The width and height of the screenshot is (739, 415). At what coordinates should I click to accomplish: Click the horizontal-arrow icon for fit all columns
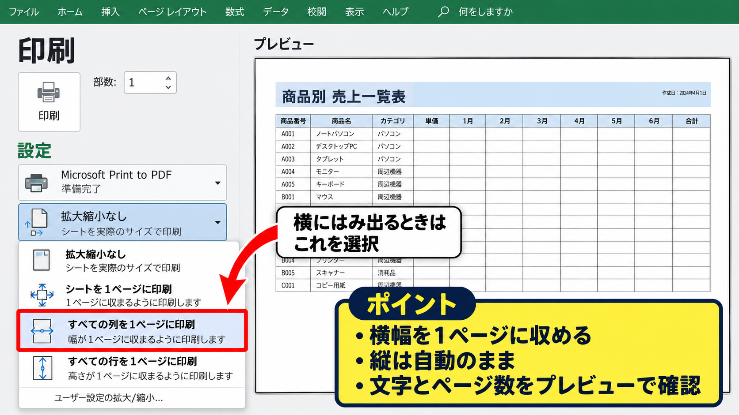[42, 331]
